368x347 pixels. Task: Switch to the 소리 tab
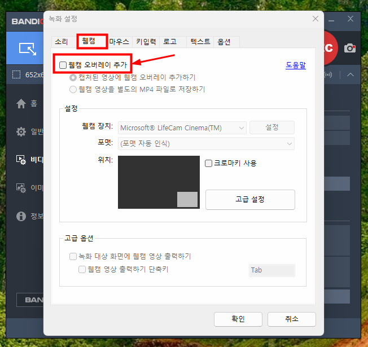click(x=62, y=42)
